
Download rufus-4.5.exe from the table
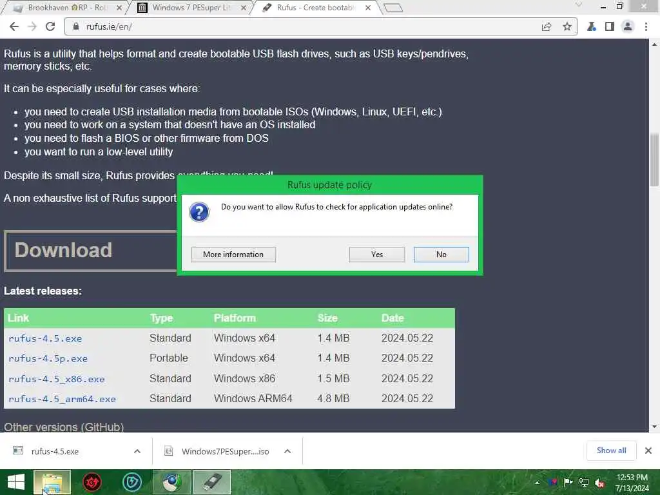45,338
